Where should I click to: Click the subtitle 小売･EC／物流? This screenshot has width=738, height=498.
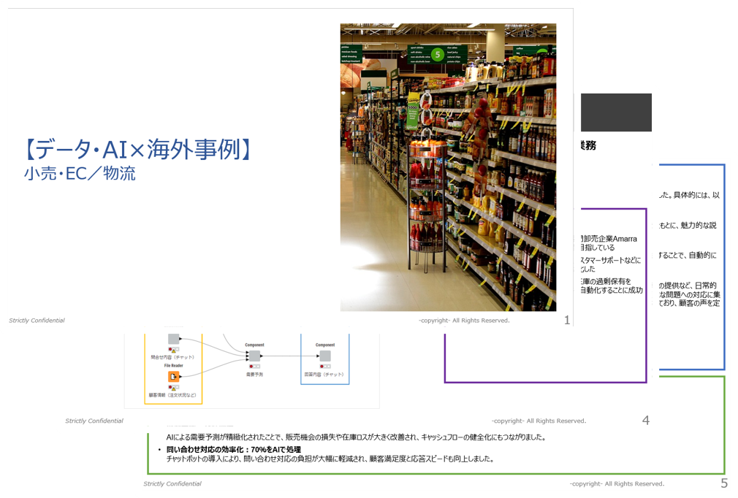79,175
